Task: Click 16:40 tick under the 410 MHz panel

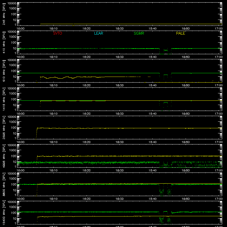Action: 153,57
